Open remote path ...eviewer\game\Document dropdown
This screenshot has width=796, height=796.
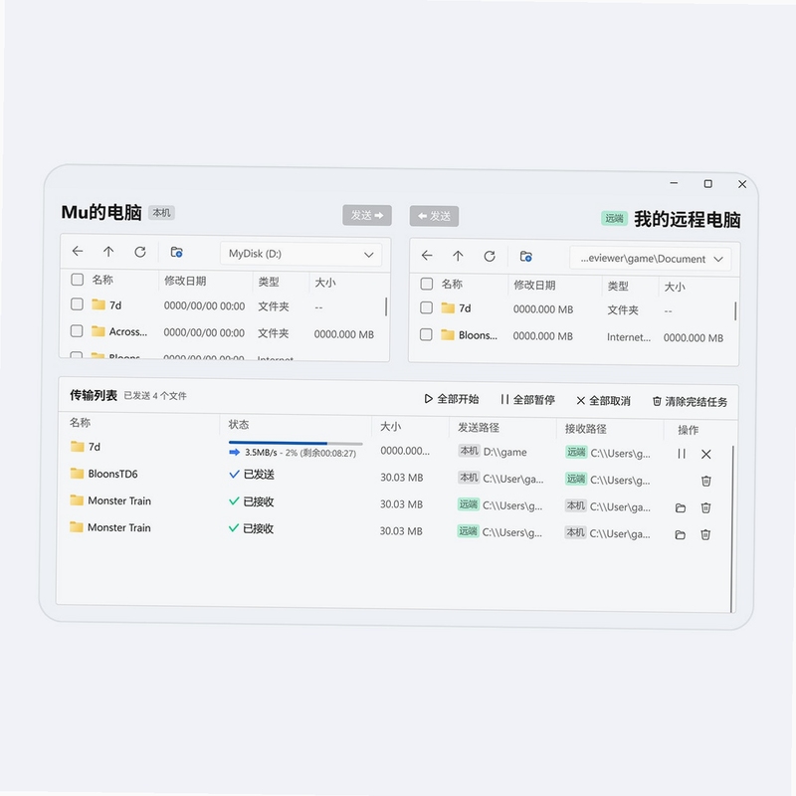[651, 259]
